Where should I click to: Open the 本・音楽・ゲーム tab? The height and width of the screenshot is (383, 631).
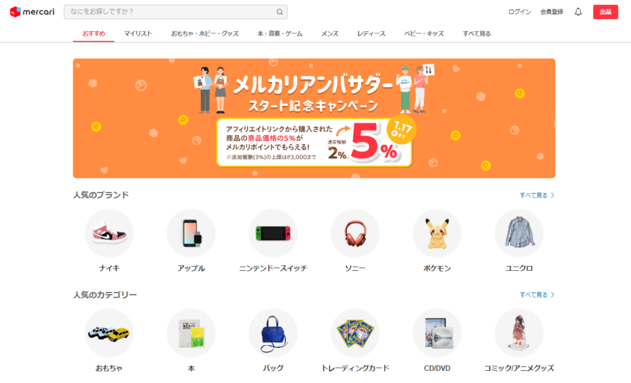coord(280,34)
